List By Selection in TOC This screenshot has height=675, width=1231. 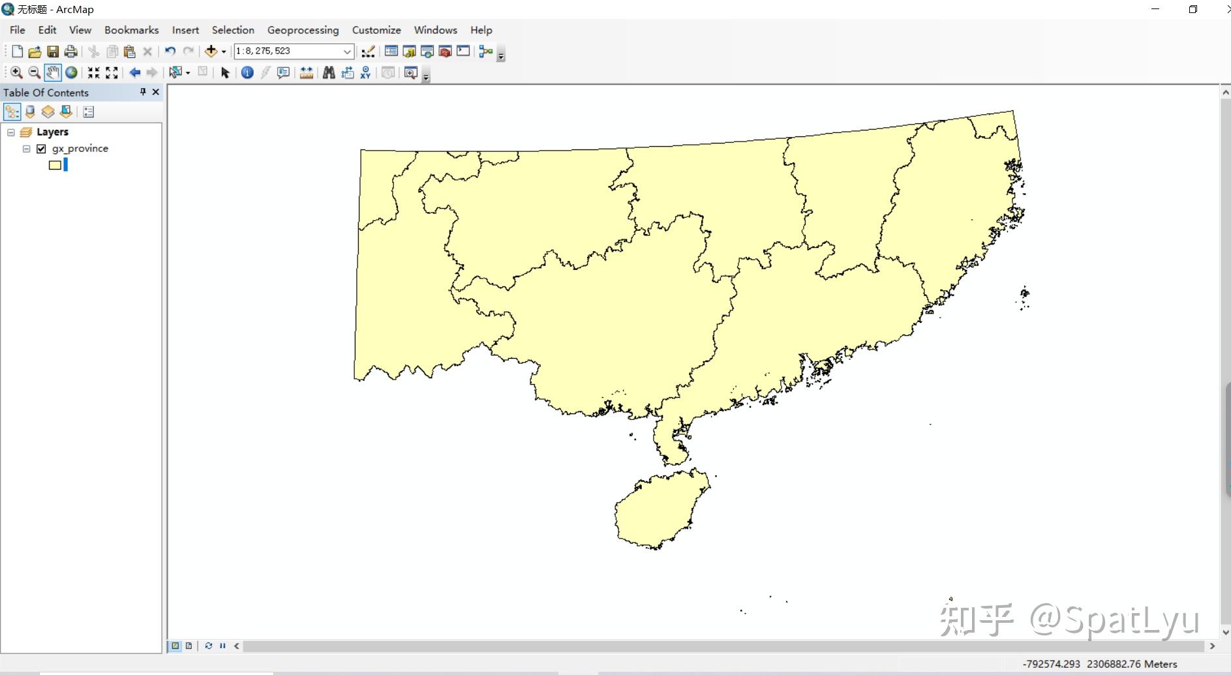tap(66, 112)
